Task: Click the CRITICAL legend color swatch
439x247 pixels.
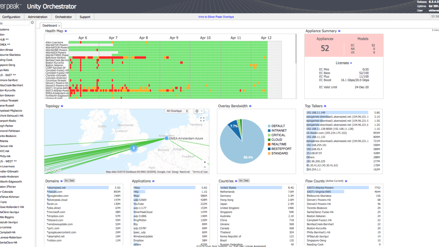Action: (x=269, y=135)
